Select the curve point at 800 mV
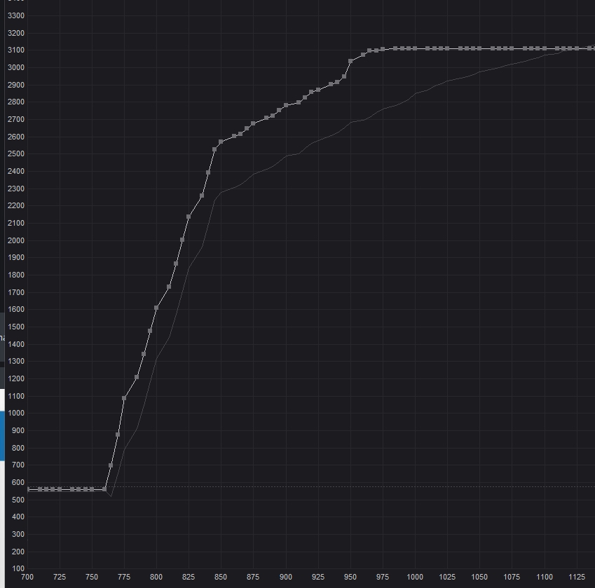The image size is (595, 588). (156, 308)
